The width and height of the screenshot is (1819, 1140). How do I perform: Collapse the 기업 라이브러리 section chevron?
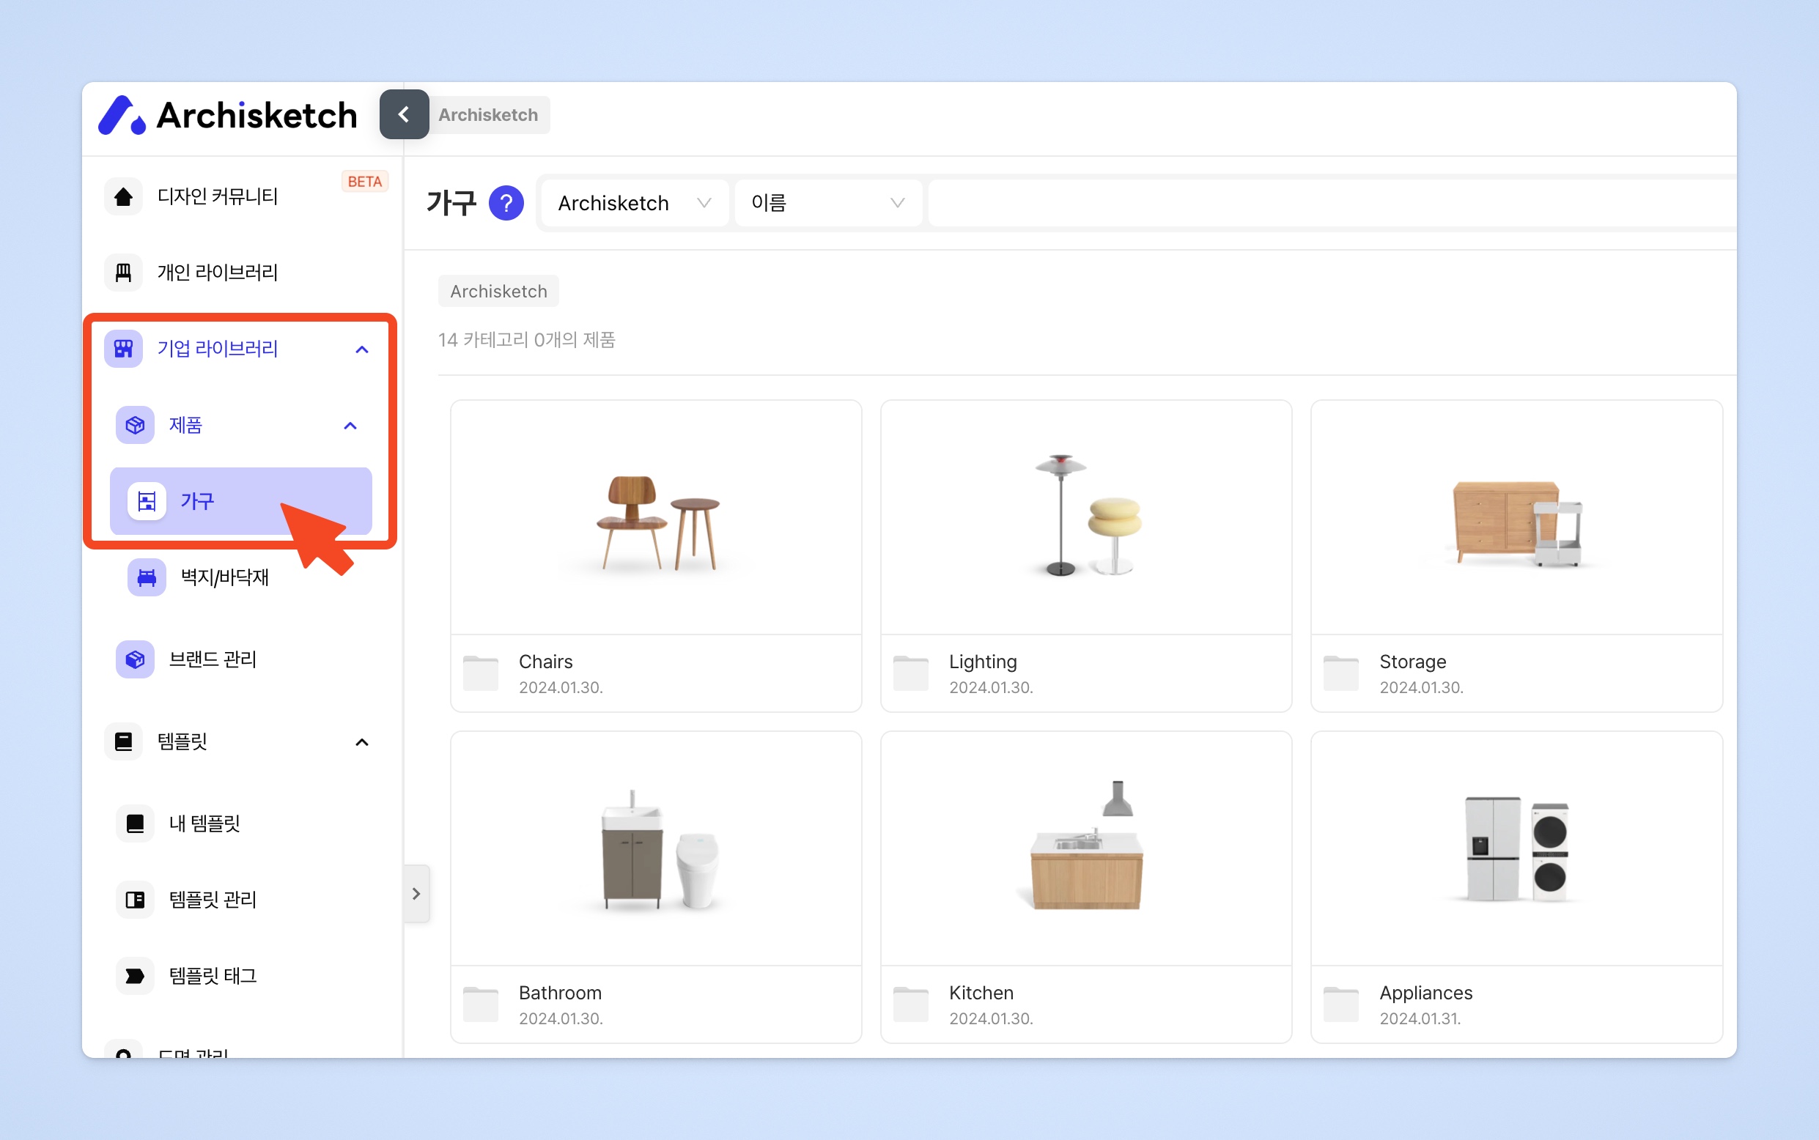362,349
